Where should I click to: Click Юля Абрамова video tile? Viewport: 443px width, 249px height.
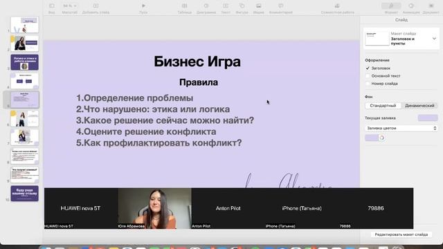154,208
